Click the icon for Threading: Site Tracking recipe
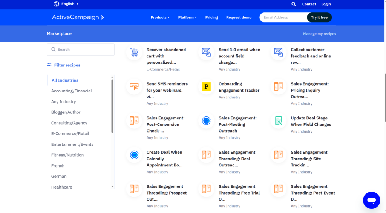Image resolution: width=386 pixels, height=213 pixels. tap(279, 155)
